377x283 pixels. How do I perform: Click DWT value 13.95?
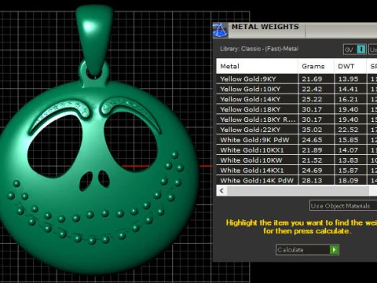coord(348,79)
